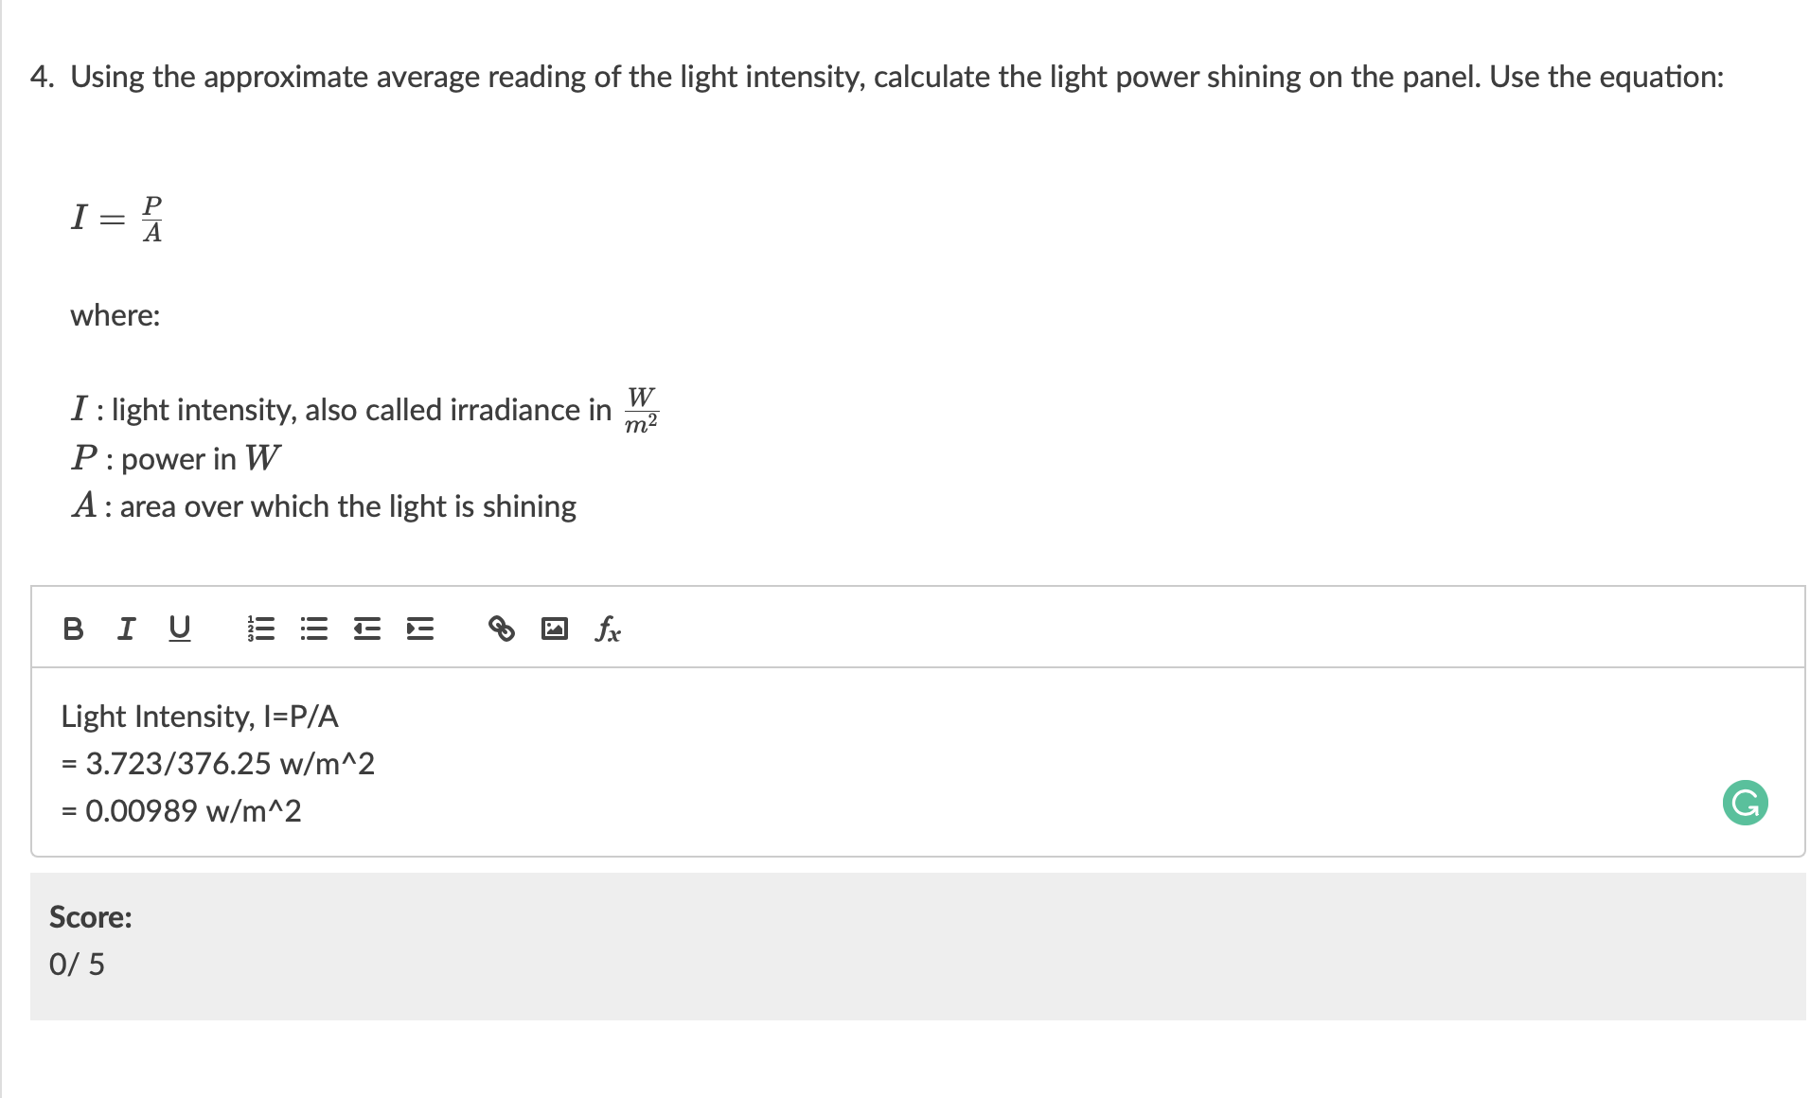1810x1098 pixels.
Task: Click inside the answer text box
Action: 852,757
